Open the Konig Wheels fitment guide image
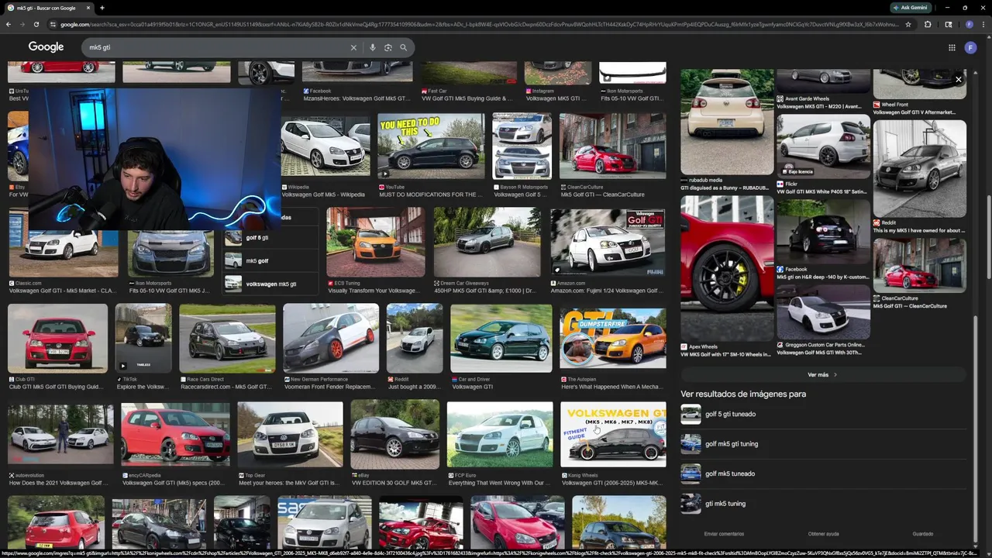The image size is (992, 558). (613, 434)
